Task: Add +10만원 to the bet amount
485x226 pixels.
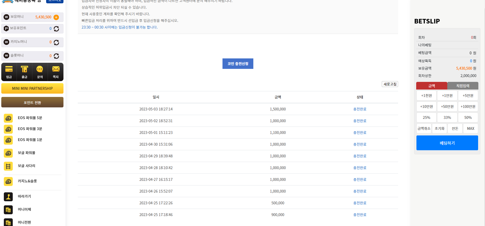Action: (426, 107)
